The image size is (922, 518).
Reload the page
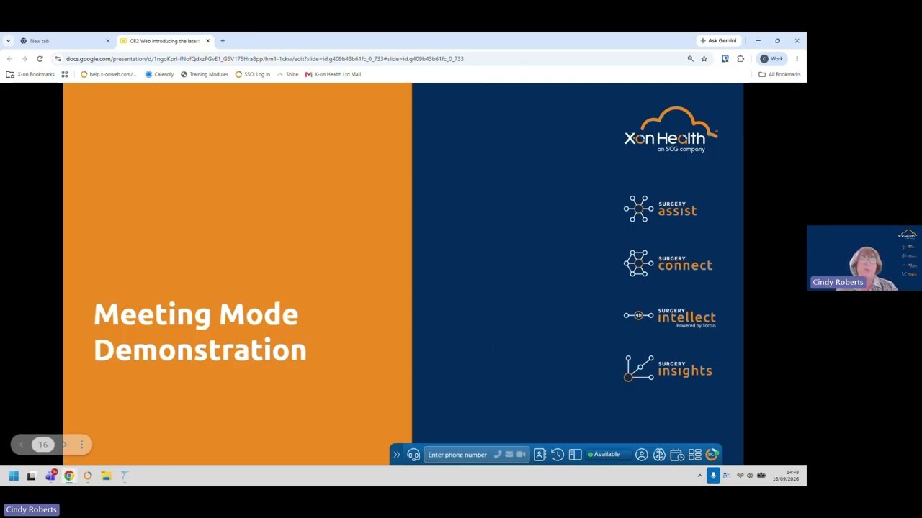pos(40,59)
